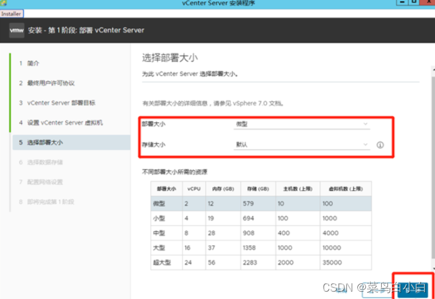Click the 部署大小 field label
Image resolution: width=435 pixels, height=299 pixels.
click(x=154, y=124)
